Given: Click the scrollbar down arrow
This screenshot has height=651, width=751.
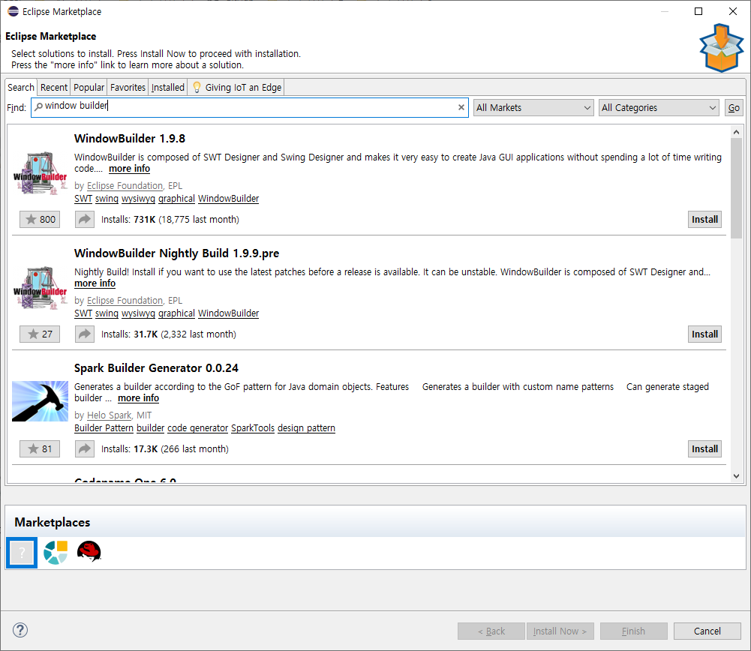Looking at the screenshot, I should point(736,475).
